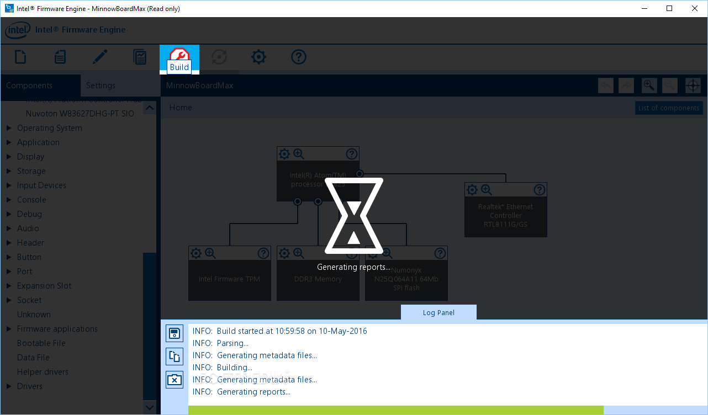Save the log with the disk icon
The height and width of the screenshot is (415, 708).
pyautogui.click(x=175, y=333)
